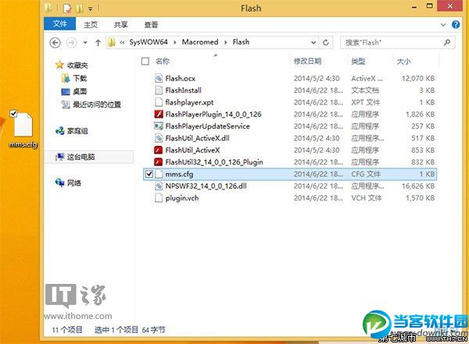This screenshot has width=469, height=344.
Task: Expand the address bar history dropdown
Action: click(x=313, y=43)
